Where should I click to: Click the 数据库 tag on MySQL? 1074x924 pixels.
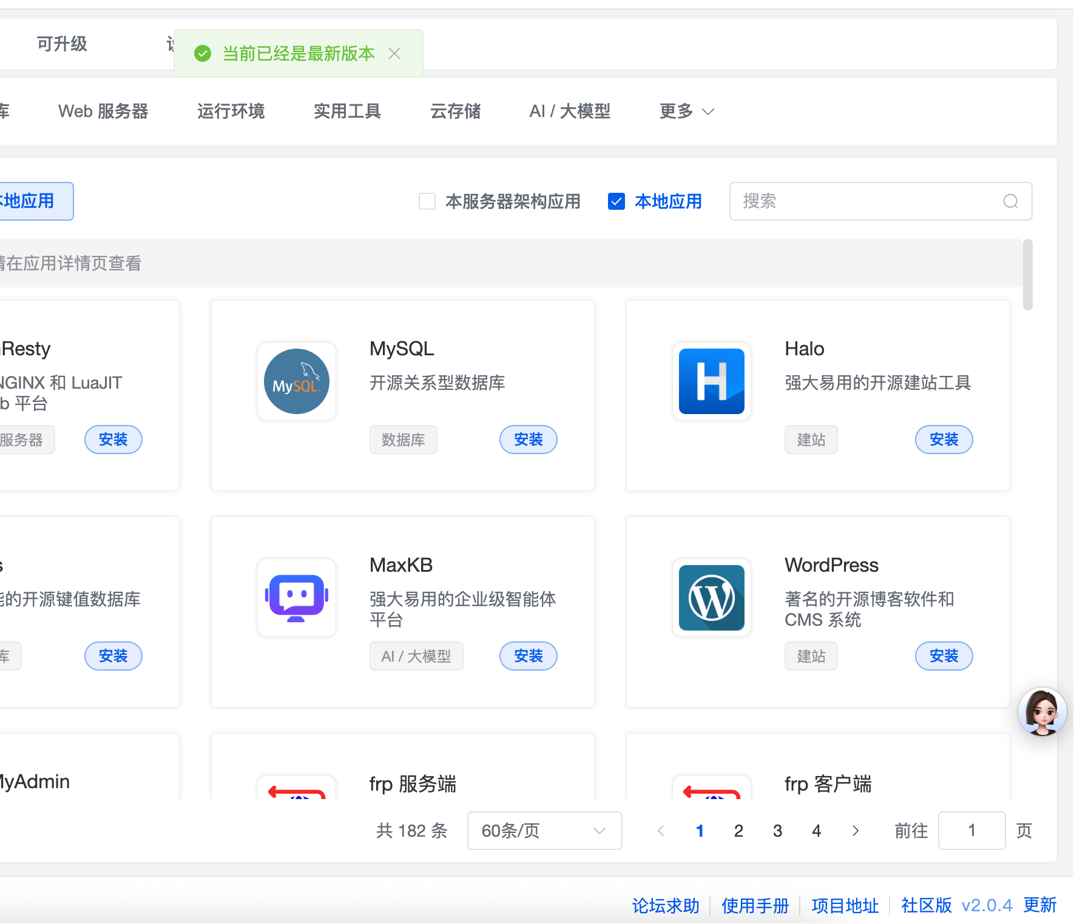(404, 440)
